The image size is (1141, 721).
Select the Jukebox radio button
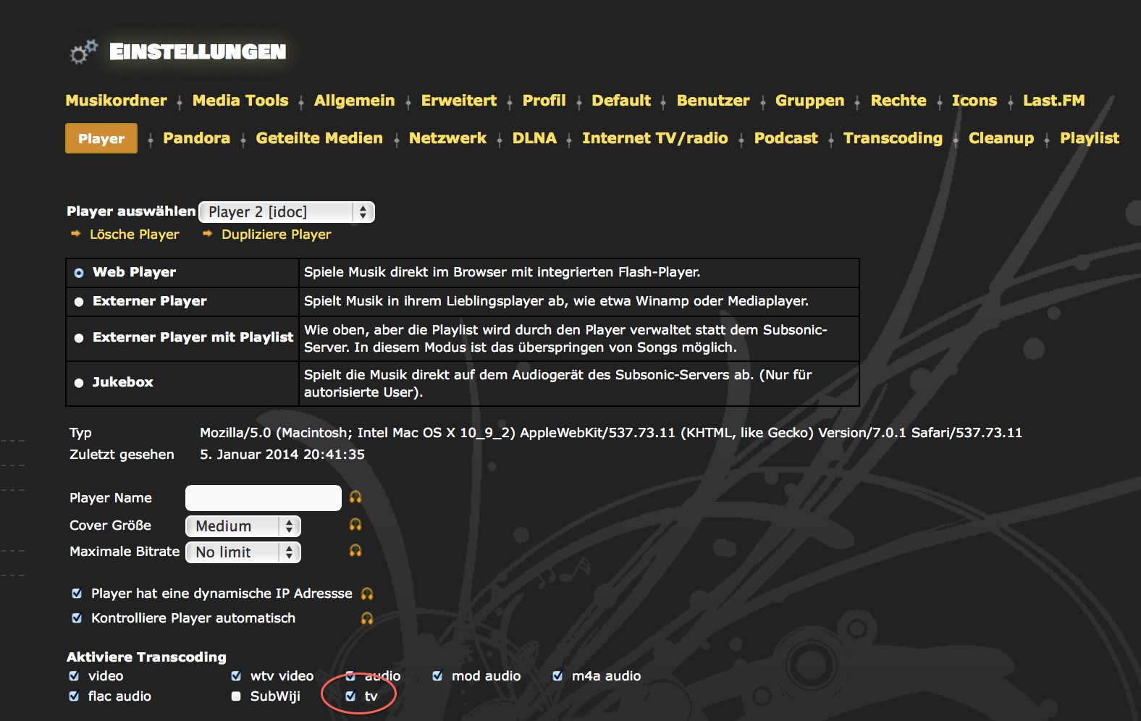coord(79,383)
